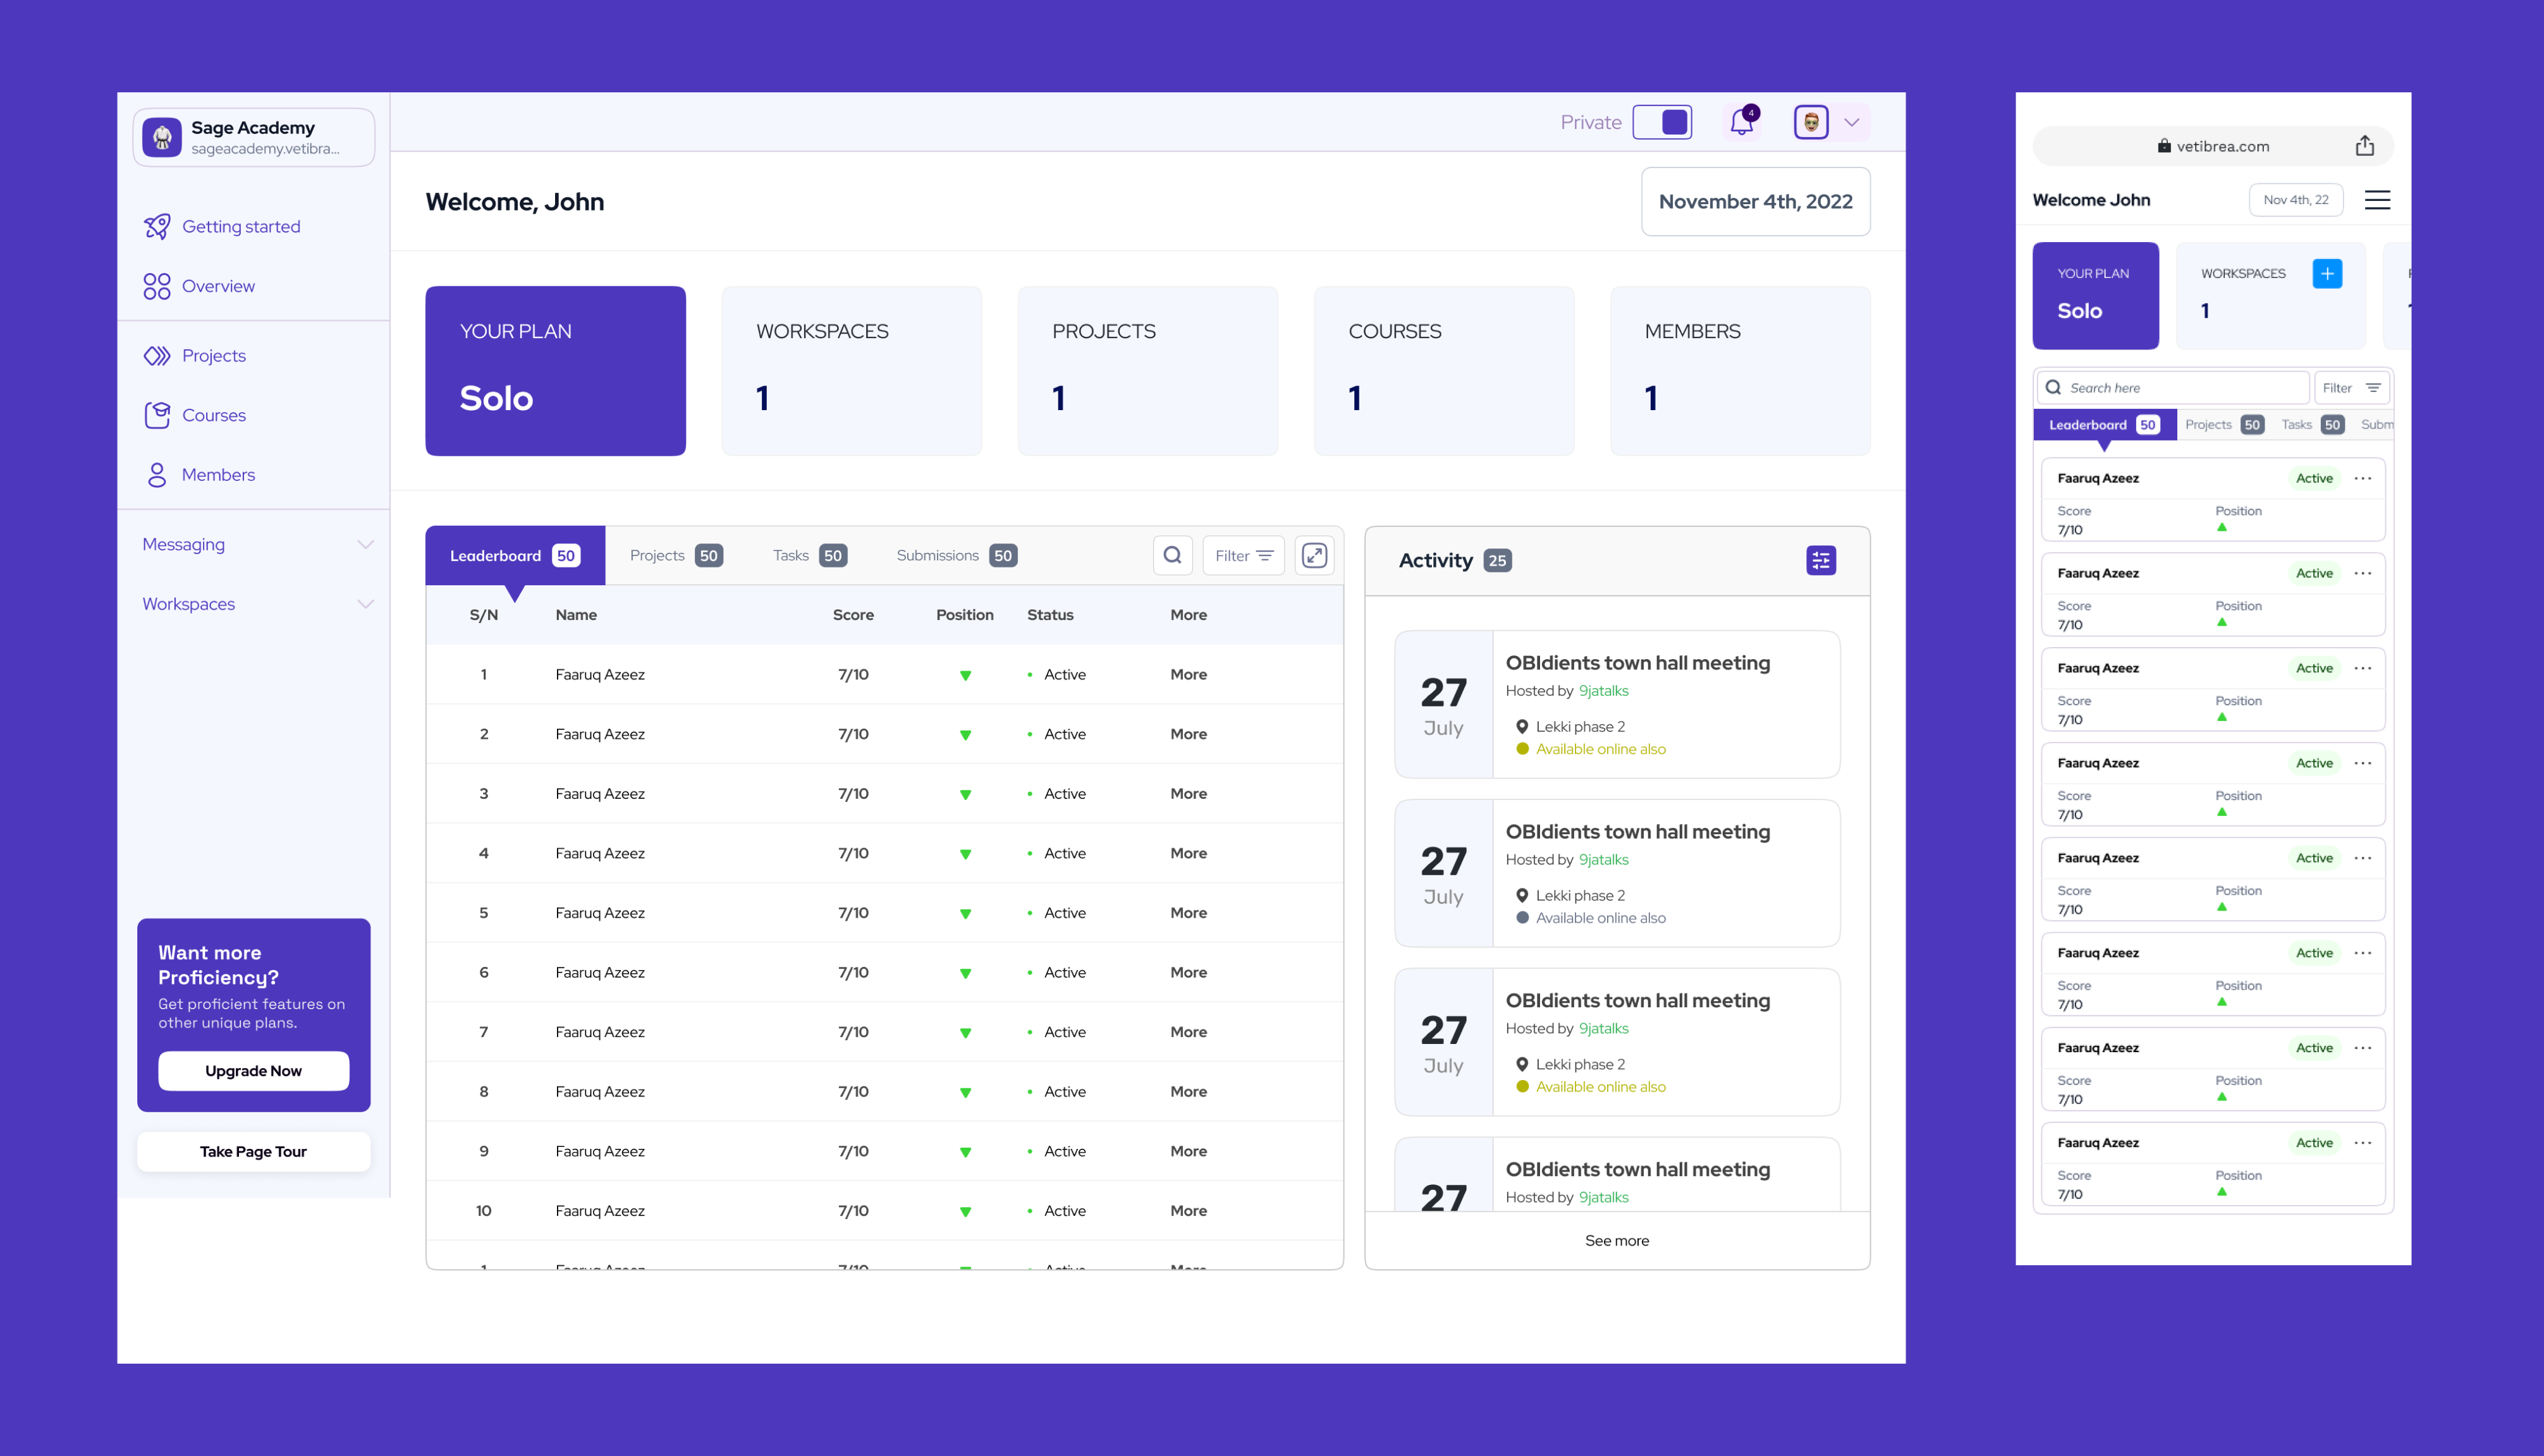Screen dimensions: 2544x1456
Task: Open three-dot menu on last mobile leaderboard card
Action: (x=2363, y=1143)
